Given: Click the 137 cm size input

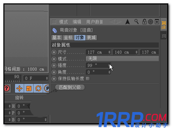Looking at the screenshot, I should click(x=149, y=52).
